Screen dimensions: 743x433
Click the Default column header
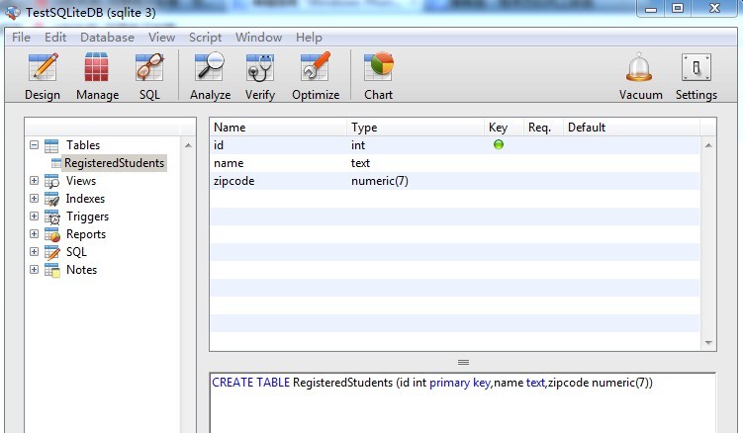[631, 128]
